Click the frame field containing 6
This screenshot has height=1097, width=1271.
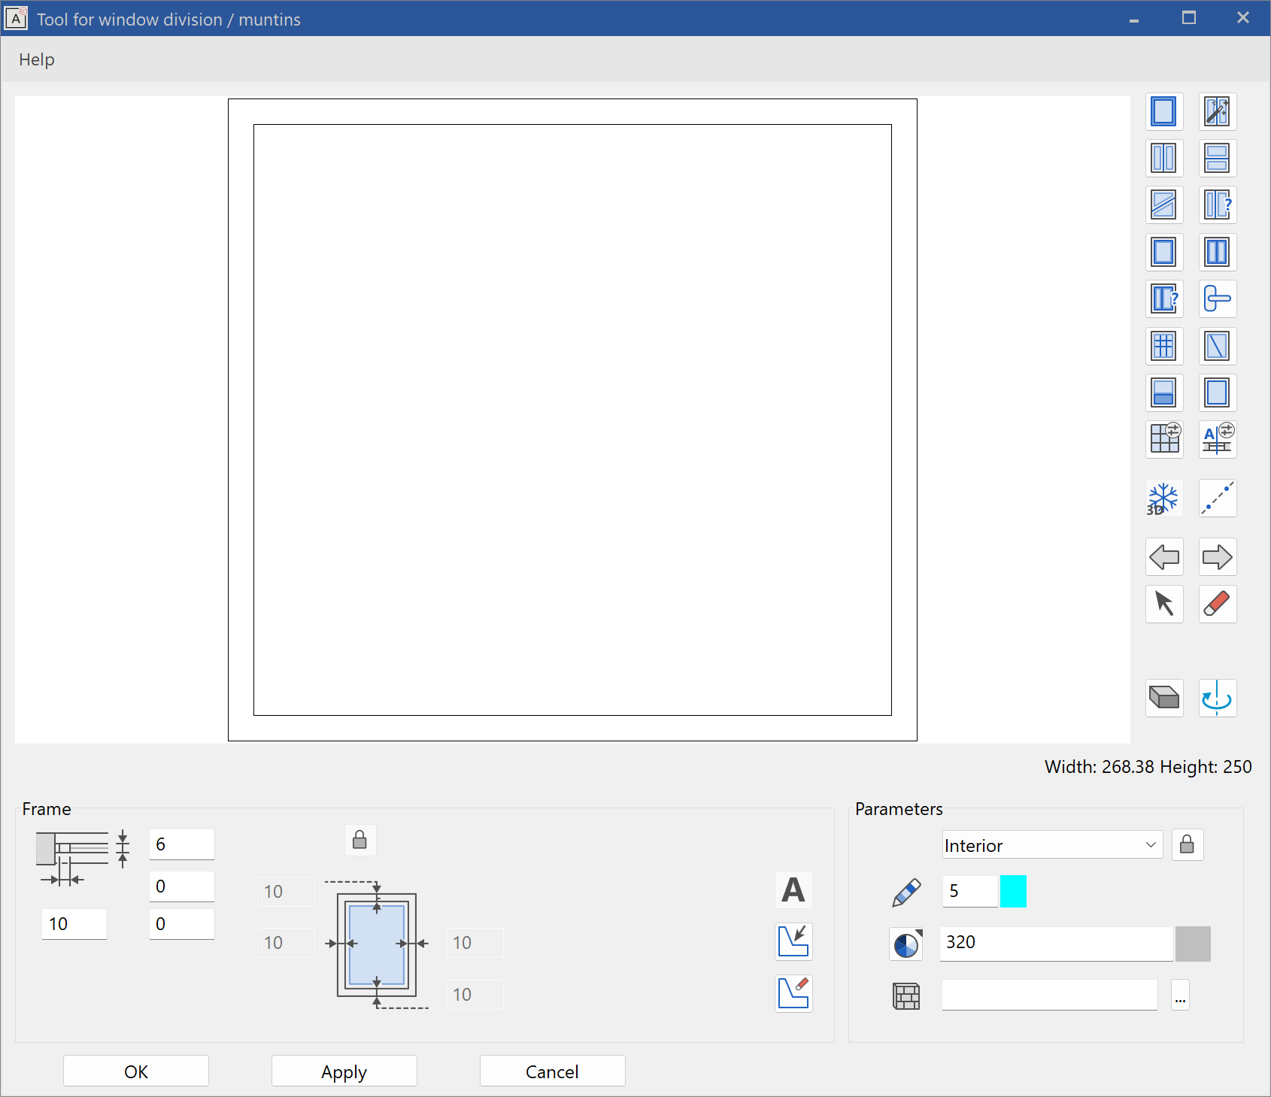pos(182,844)
